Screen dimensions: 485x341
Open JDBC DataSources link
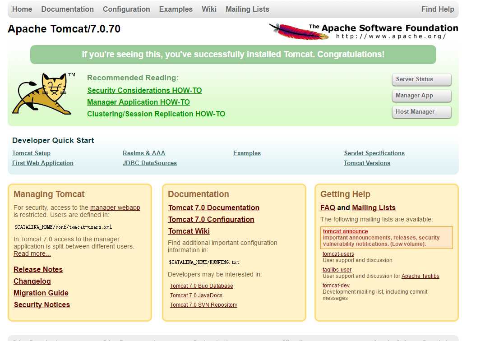pos(150,163)
